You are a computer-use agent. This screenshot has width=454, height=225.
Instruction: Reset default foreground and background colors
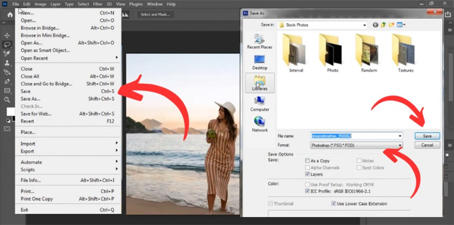pos(8,121)
